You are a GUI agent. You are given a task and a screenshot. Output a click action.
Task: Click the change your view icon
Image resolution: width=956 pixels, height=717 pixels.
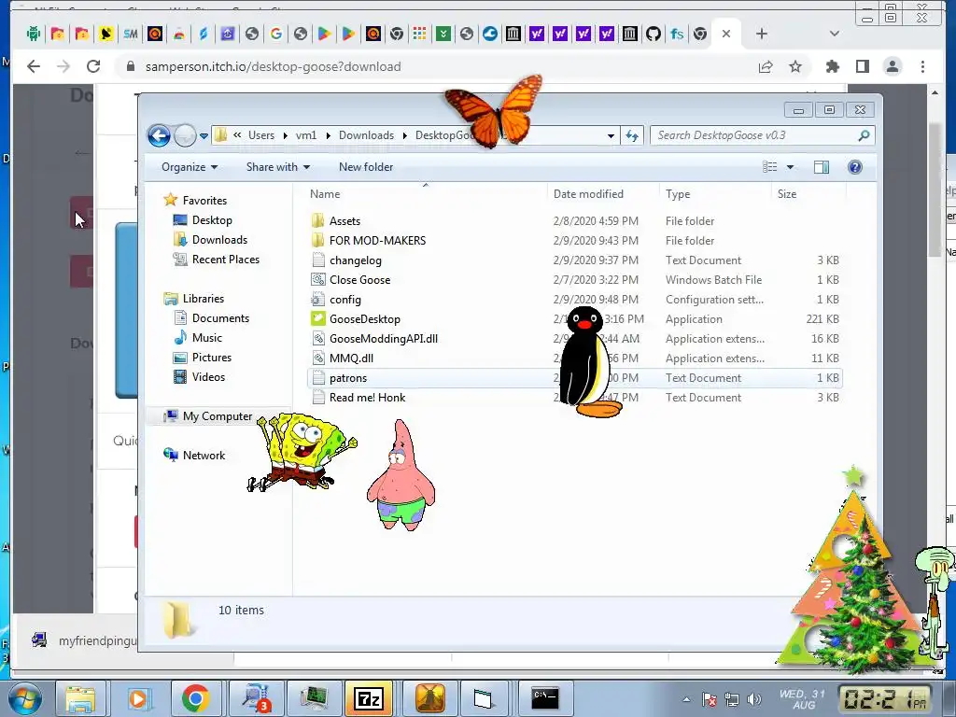click(x=770, y=167)
